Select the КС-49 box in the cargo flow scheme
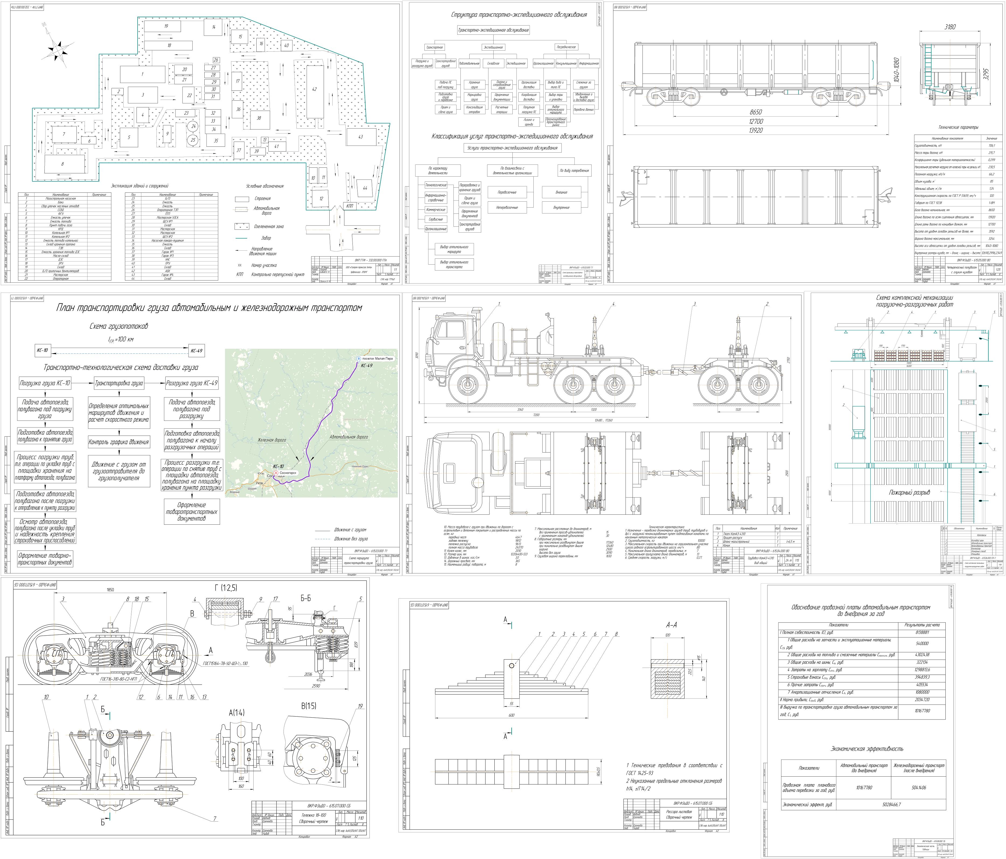The width and height of the screenshot is (1006, 859). [196, 350]
